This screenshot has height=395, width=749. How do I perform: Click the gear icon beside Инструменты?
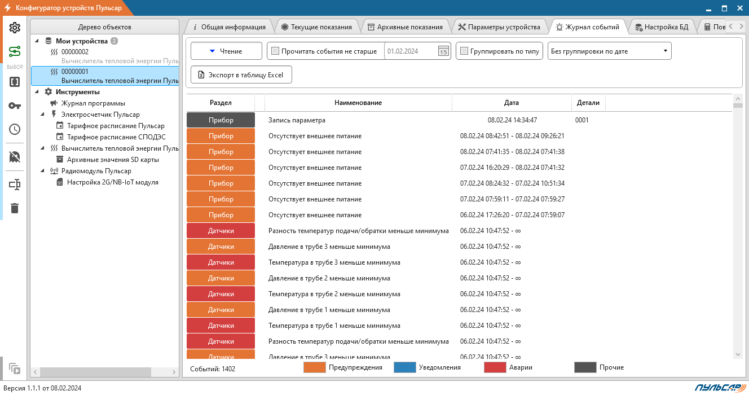coord(49,92)
